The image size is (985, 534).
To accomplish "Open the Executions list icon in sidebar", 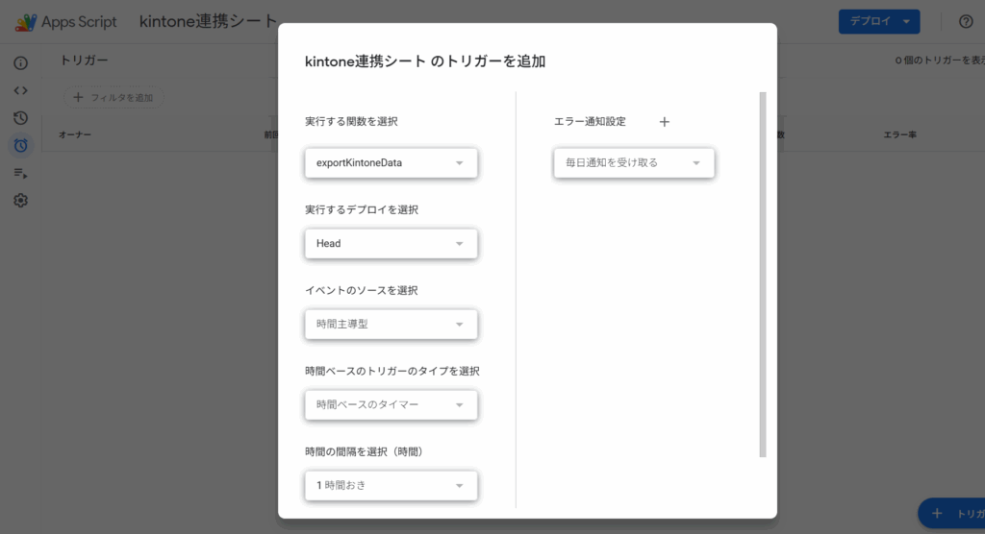I will (21, 173).
